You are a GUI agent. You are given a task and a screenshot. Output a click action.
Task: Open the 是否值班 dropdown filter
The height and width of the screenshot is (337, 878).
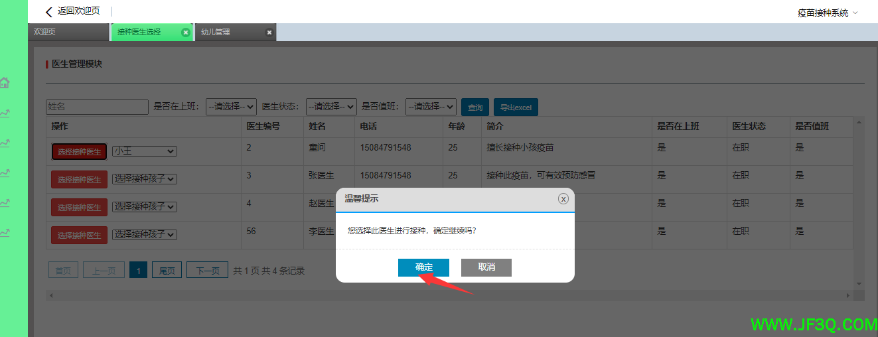pos(431,107)
